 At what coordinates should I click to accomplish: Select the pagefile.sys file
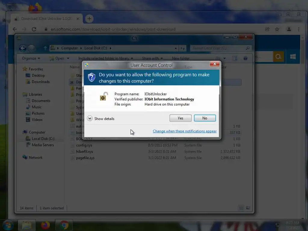(x=85, y=158)
